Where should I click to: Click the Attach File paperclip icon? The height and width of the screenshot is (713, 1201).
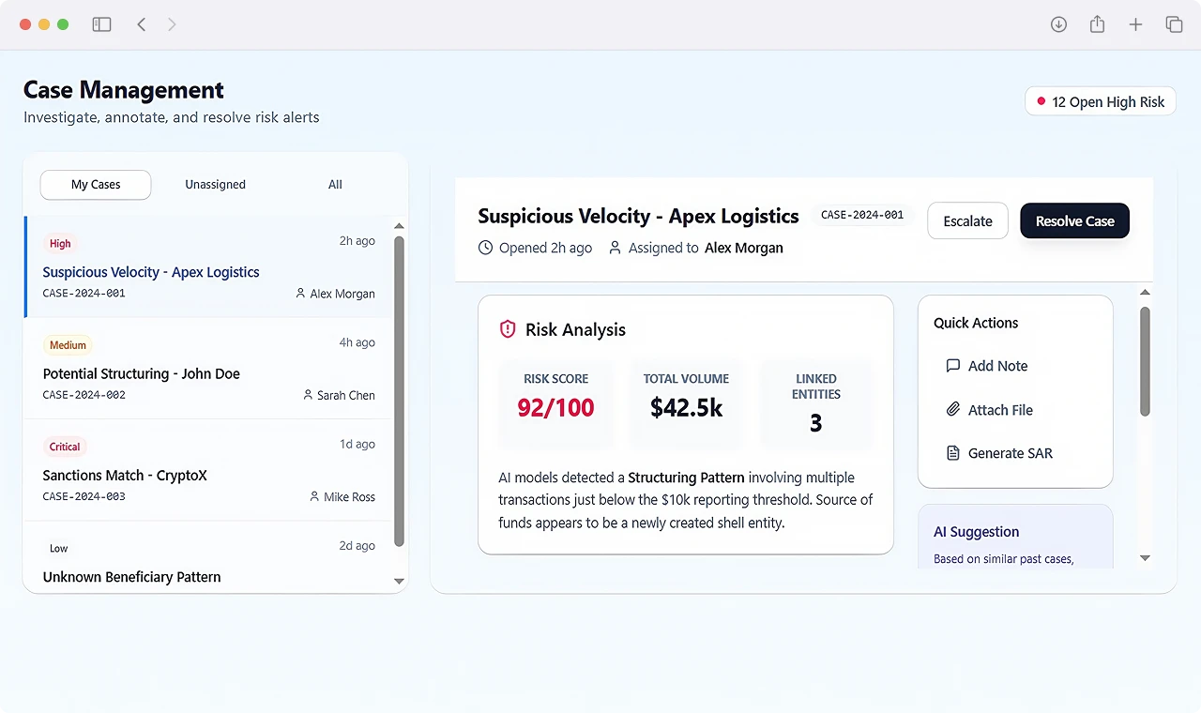pyautogui.click(x=953, y=410)
